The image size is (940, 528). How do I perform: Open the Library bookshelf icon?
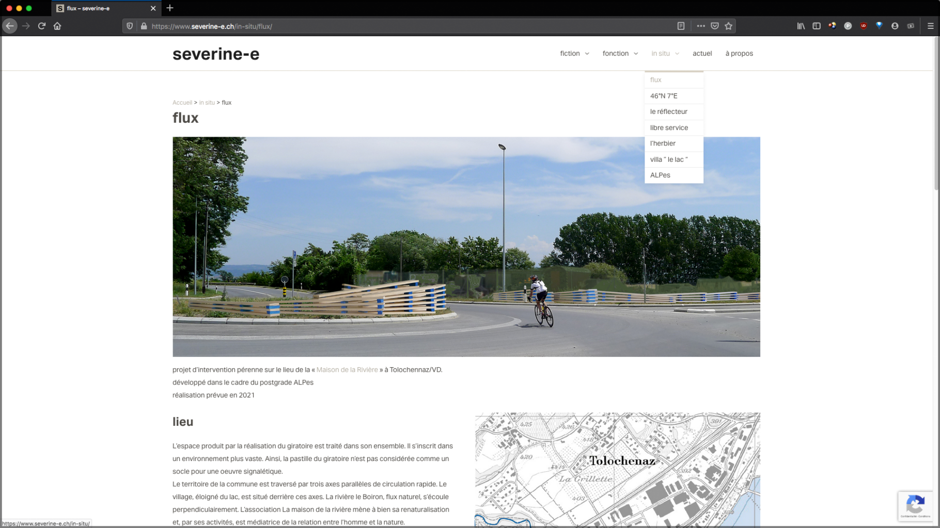click(801, 26)
